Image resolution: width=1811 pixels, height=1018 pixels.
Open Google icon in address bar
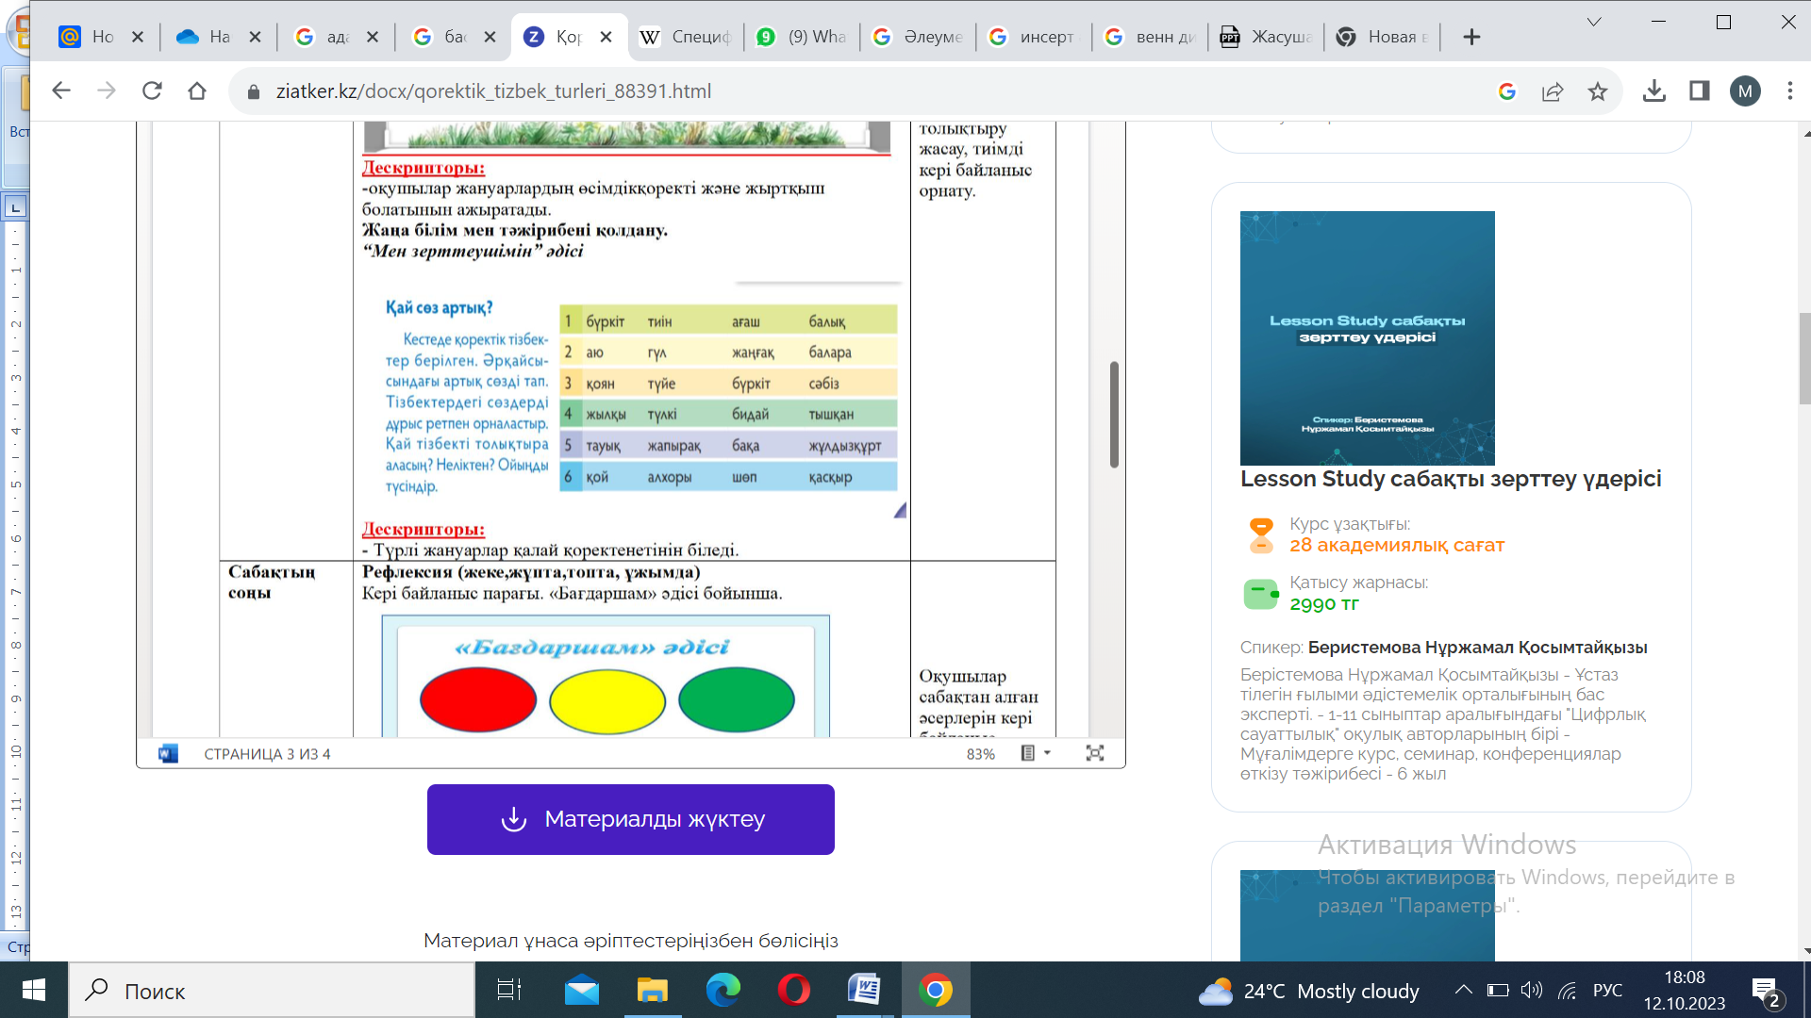coord(1507,91)
